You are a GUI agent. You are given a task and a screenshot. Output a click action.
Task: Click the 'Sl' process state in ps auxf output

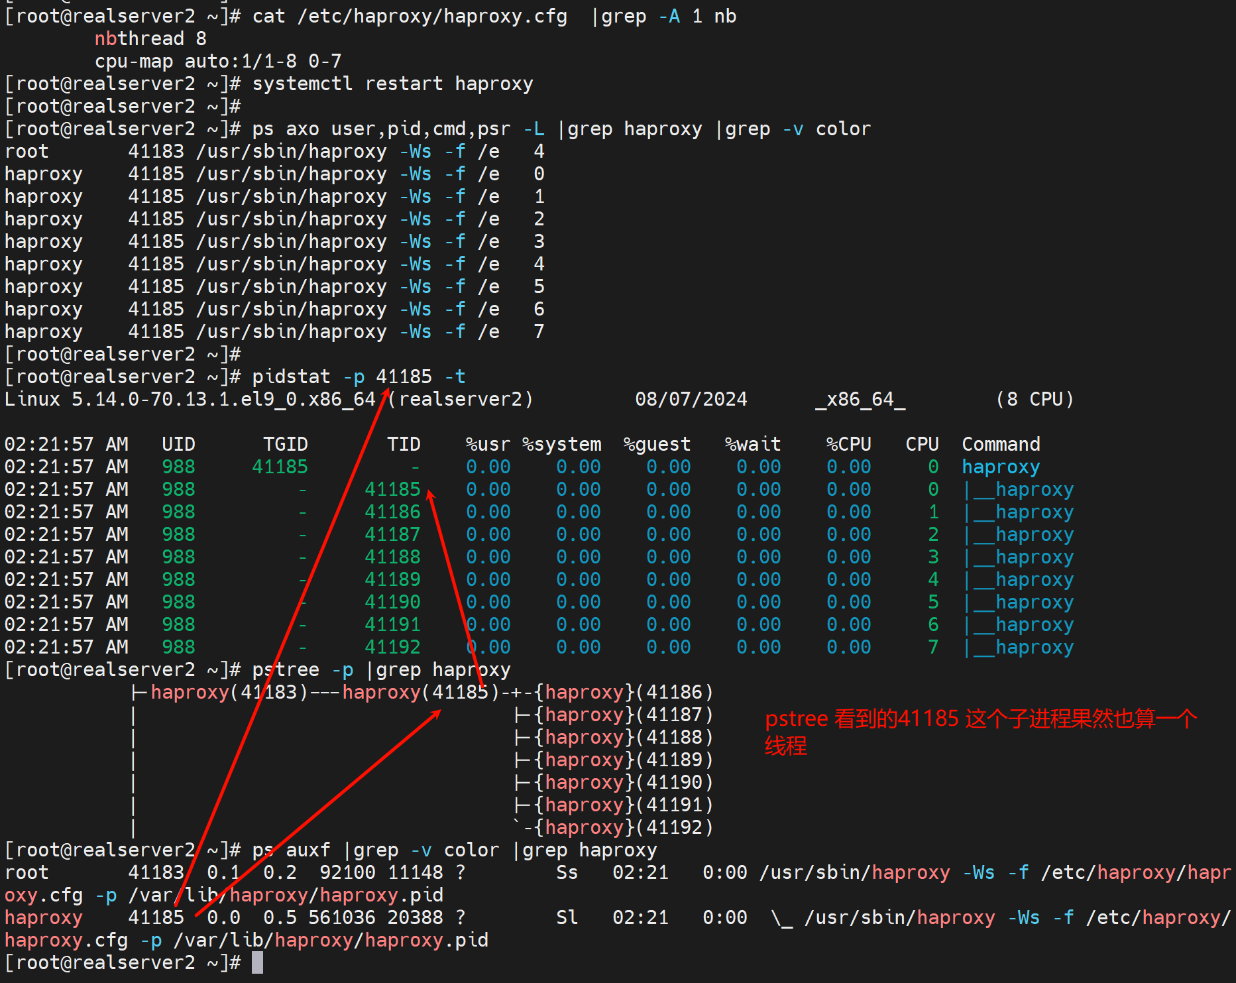tap(567, 917)
